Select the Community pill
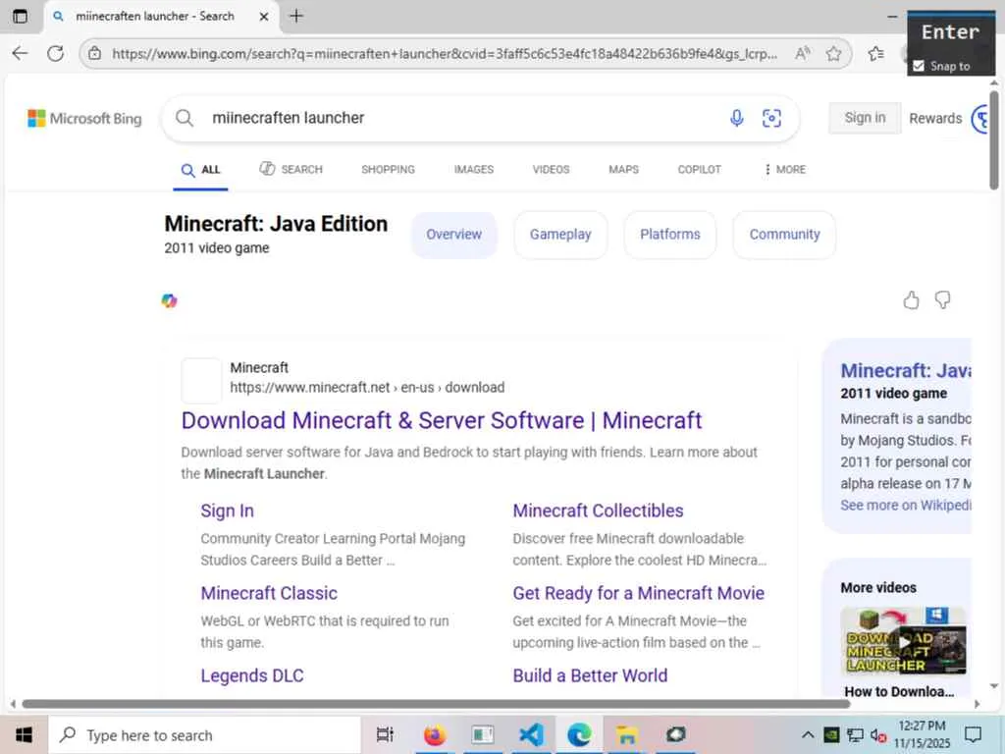This screenshot has width=1005, height=754. tap(784, 235)
